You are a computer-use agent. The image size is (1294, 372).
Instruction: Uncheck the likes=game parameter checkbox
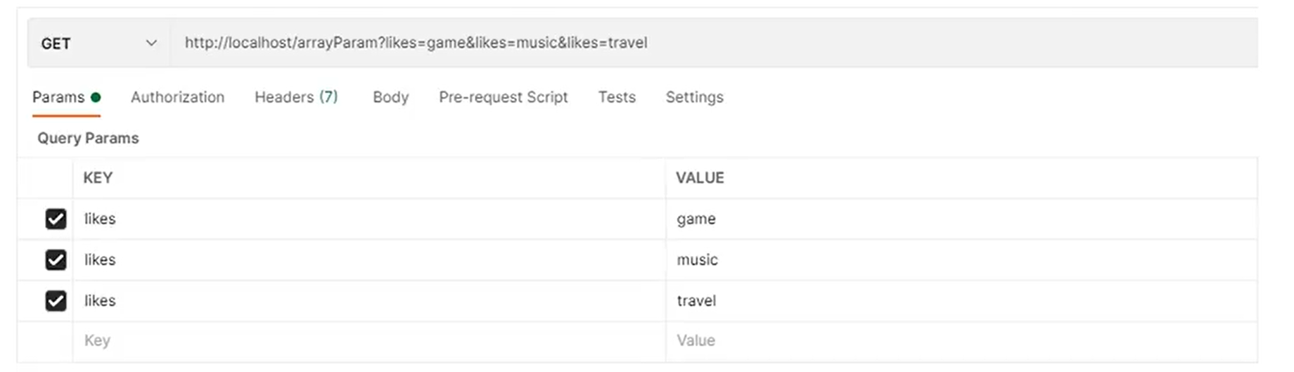pyautogui.click(x=56, y=219)
